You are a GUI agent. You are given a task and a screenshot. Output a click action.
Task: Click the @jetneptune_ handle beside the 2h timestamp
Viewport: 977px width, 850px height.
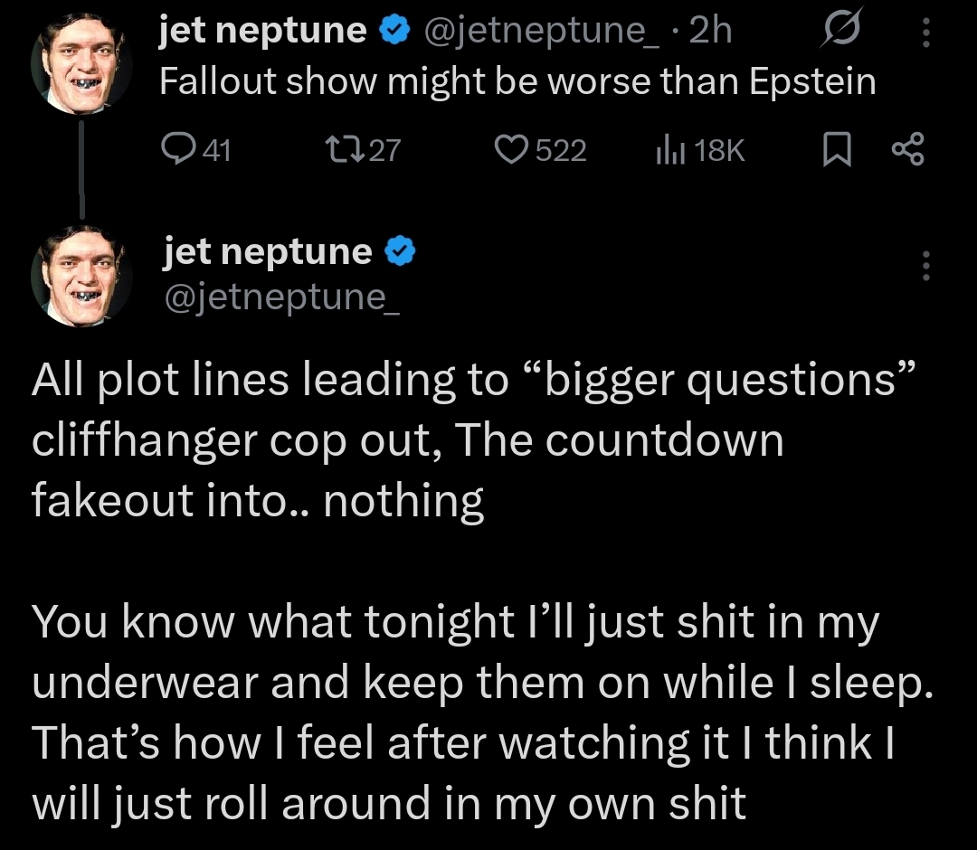click(541, 32)
